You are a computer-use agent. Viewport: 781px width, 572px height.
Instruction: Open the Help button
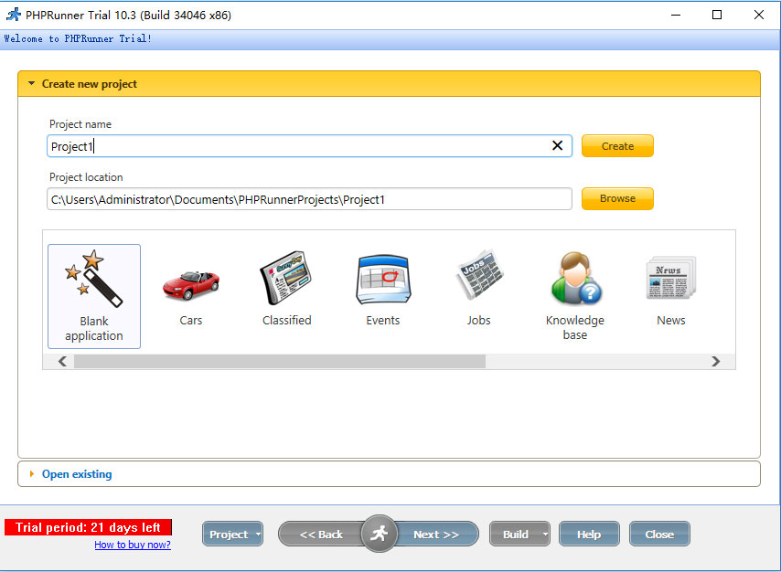point(589,535)
